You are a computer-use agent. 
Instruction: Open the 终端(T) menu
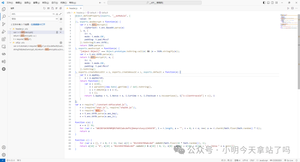(64, 3)
